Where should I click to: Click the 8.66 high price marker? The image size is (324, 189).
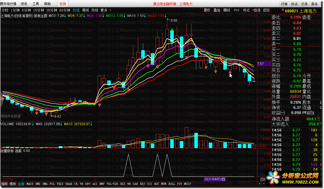coord(174,20)
